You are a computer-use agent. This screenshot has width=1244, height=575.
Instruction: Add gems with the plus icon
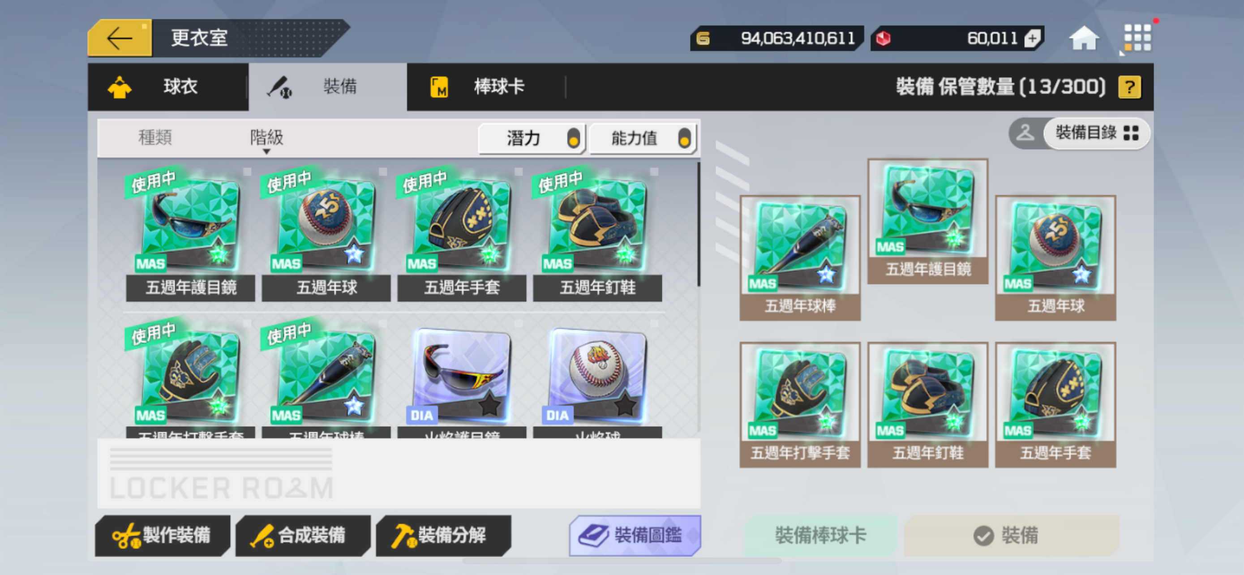pyautogui.click(x=1032, y=39)
